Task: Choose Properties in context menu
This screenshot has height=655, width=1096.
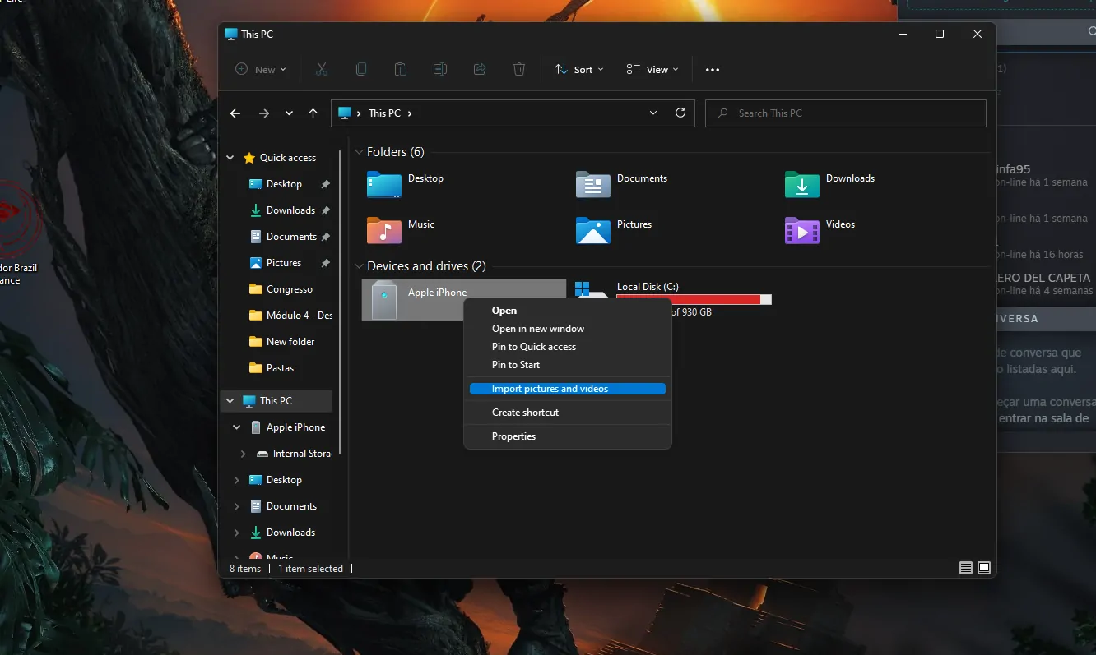Action: 568,436
